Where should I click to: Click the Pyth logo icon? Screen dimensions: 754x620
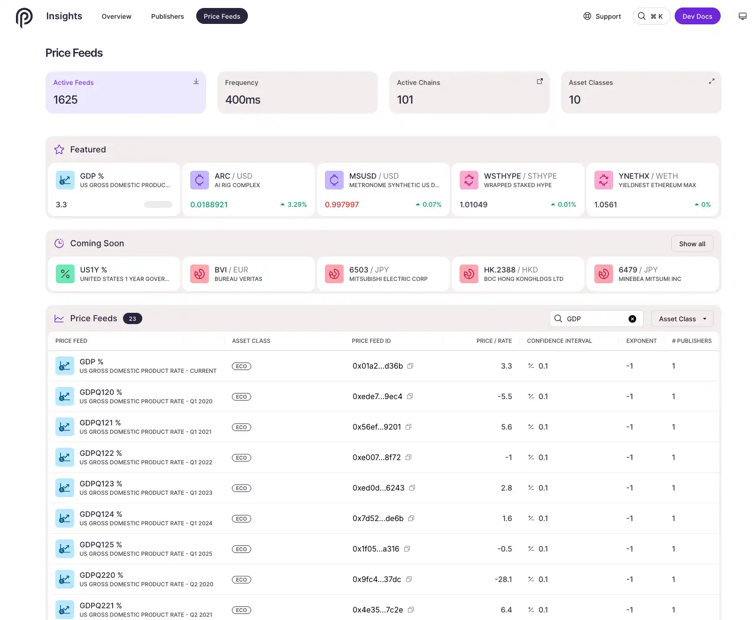click(x=24, y=17)
